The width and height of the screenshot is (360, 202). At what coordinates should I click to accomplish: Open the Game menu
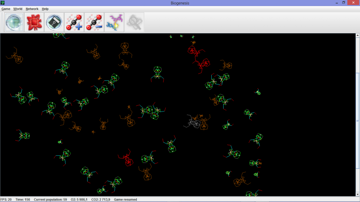6,9
